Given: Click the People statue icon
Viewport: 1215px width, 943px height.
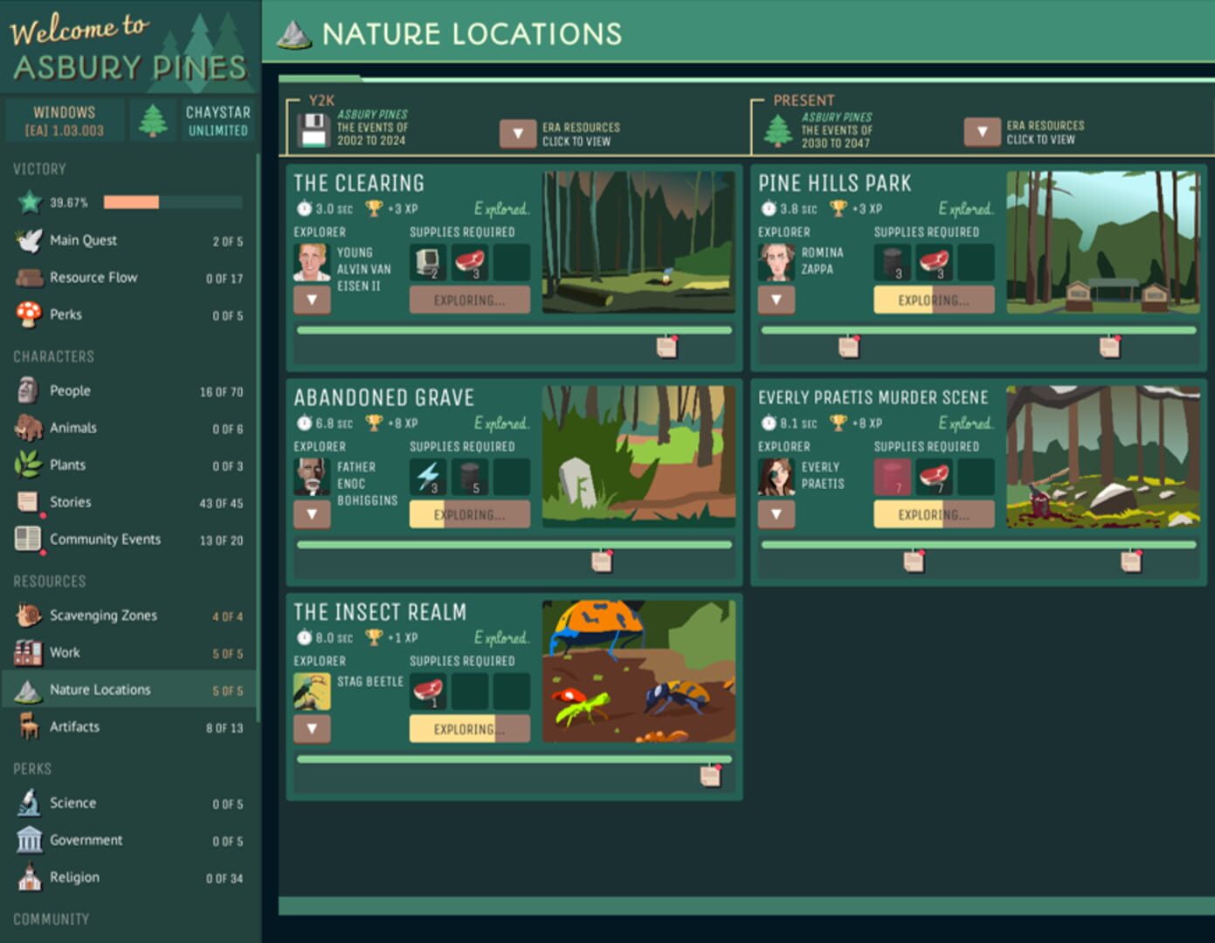Looking at the screenshot, I should pos(28,390).
